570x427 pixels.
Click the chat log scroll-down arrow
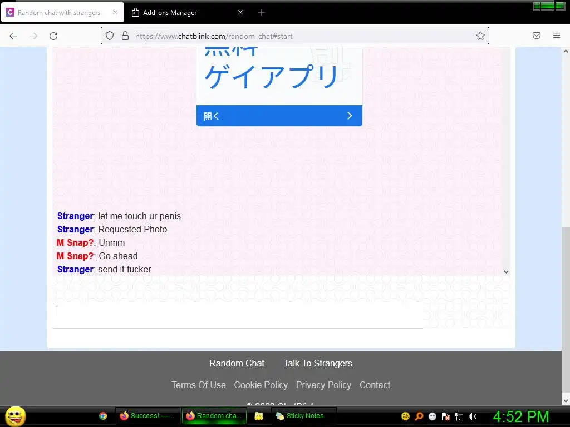tap(506, 271)
